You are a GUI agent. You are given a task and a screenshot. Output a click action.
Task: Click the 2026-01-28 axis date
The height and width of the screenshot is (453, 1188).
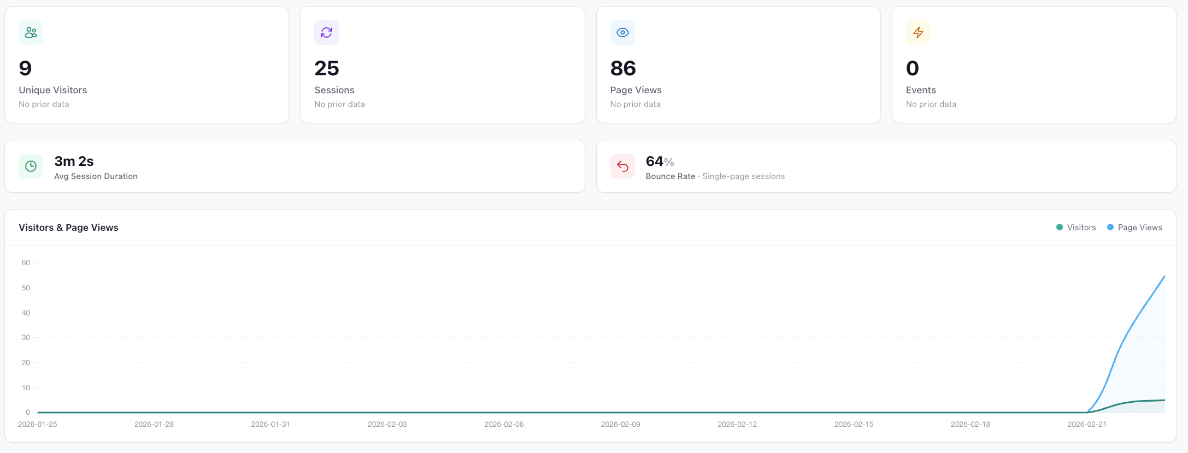[154, 424]
